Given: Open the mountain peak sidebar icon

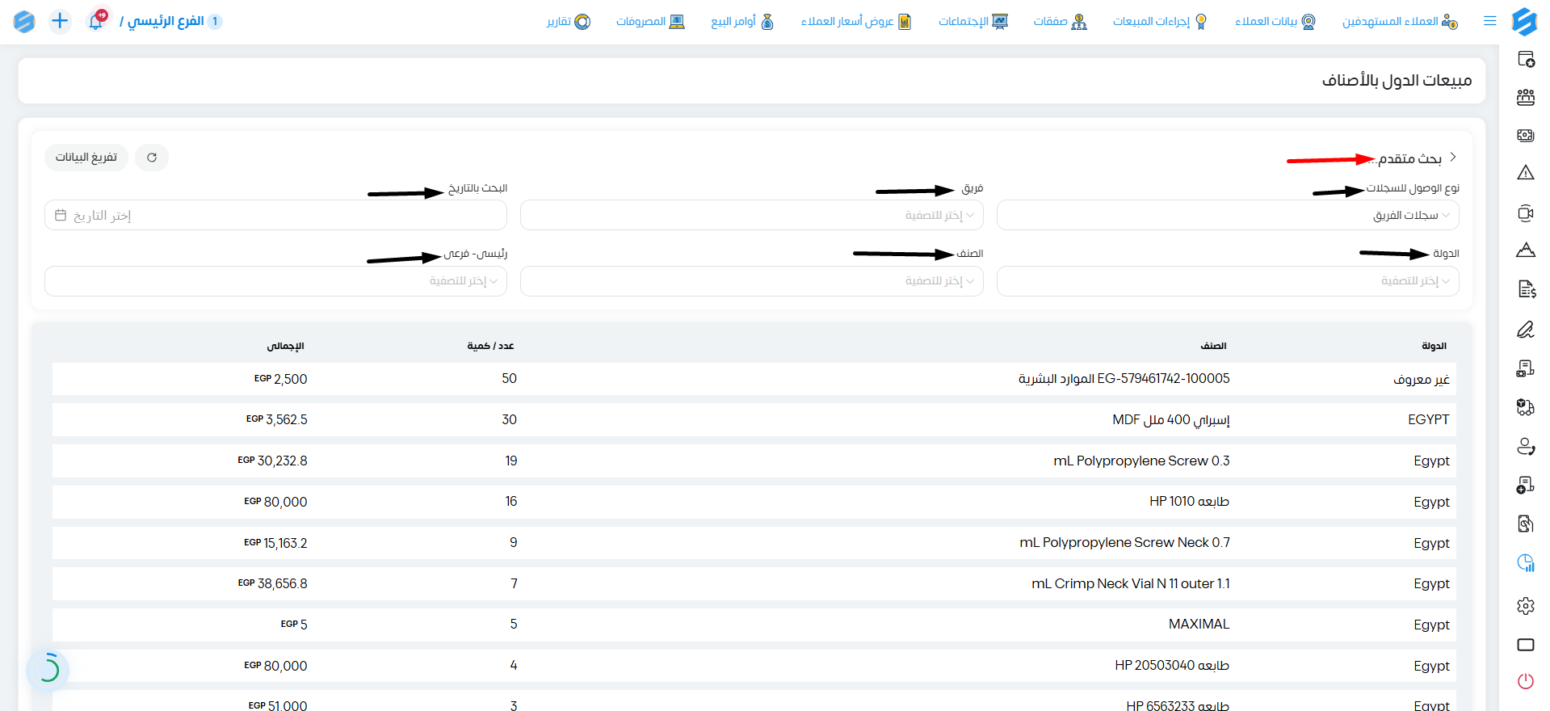Looking at the screenshot, I should [x=1526, y=250].
